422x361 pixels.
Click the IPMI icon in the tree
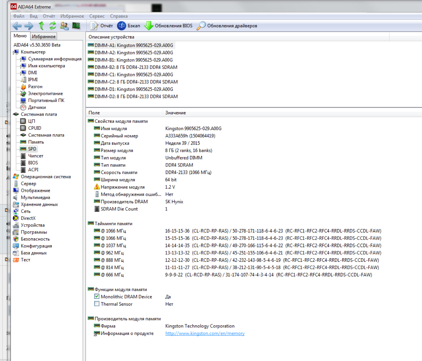coord(23,80)
